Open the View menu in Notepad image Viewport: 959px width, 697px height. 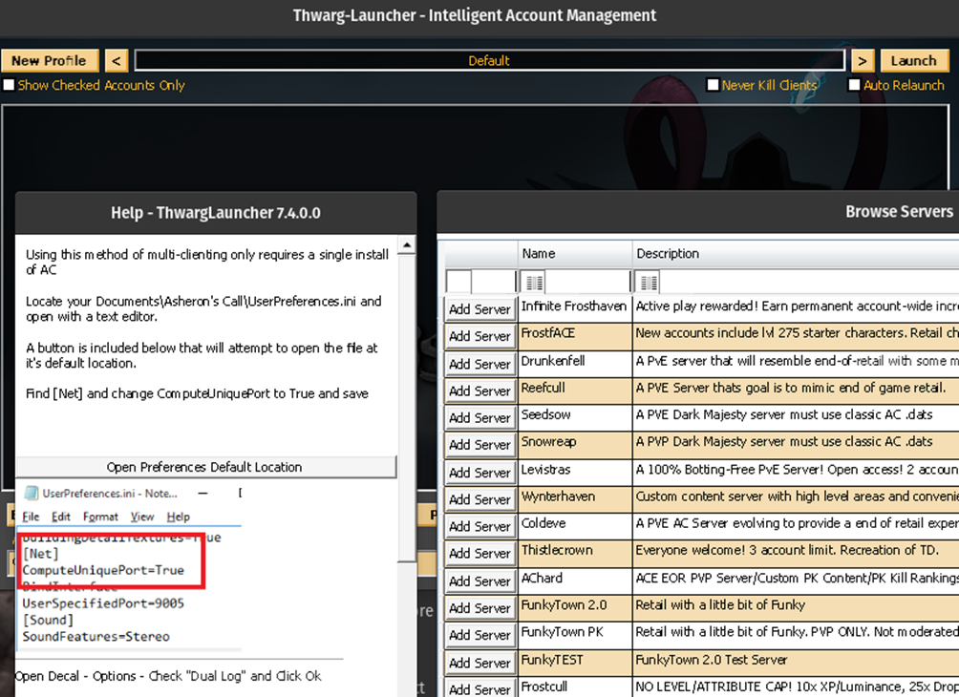[142, 517]
